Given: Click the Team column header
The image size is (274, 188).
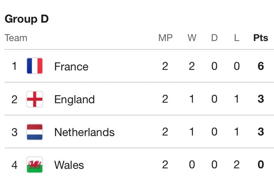Looking at the screenshot, I should click(x=16, y=38).
